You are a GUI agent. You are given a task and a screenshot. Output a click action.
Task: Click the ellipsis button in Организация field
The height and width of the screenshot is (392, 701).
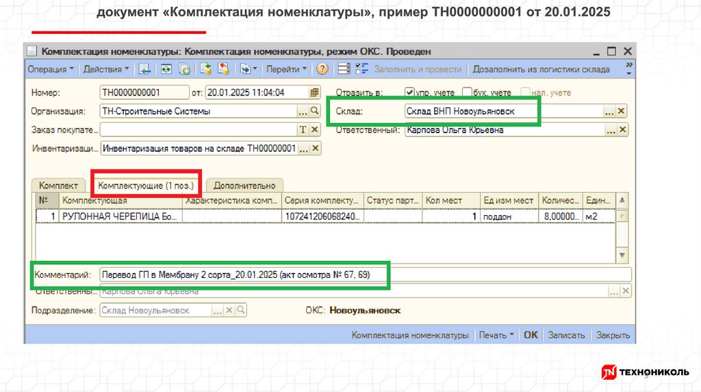[303, 111]
